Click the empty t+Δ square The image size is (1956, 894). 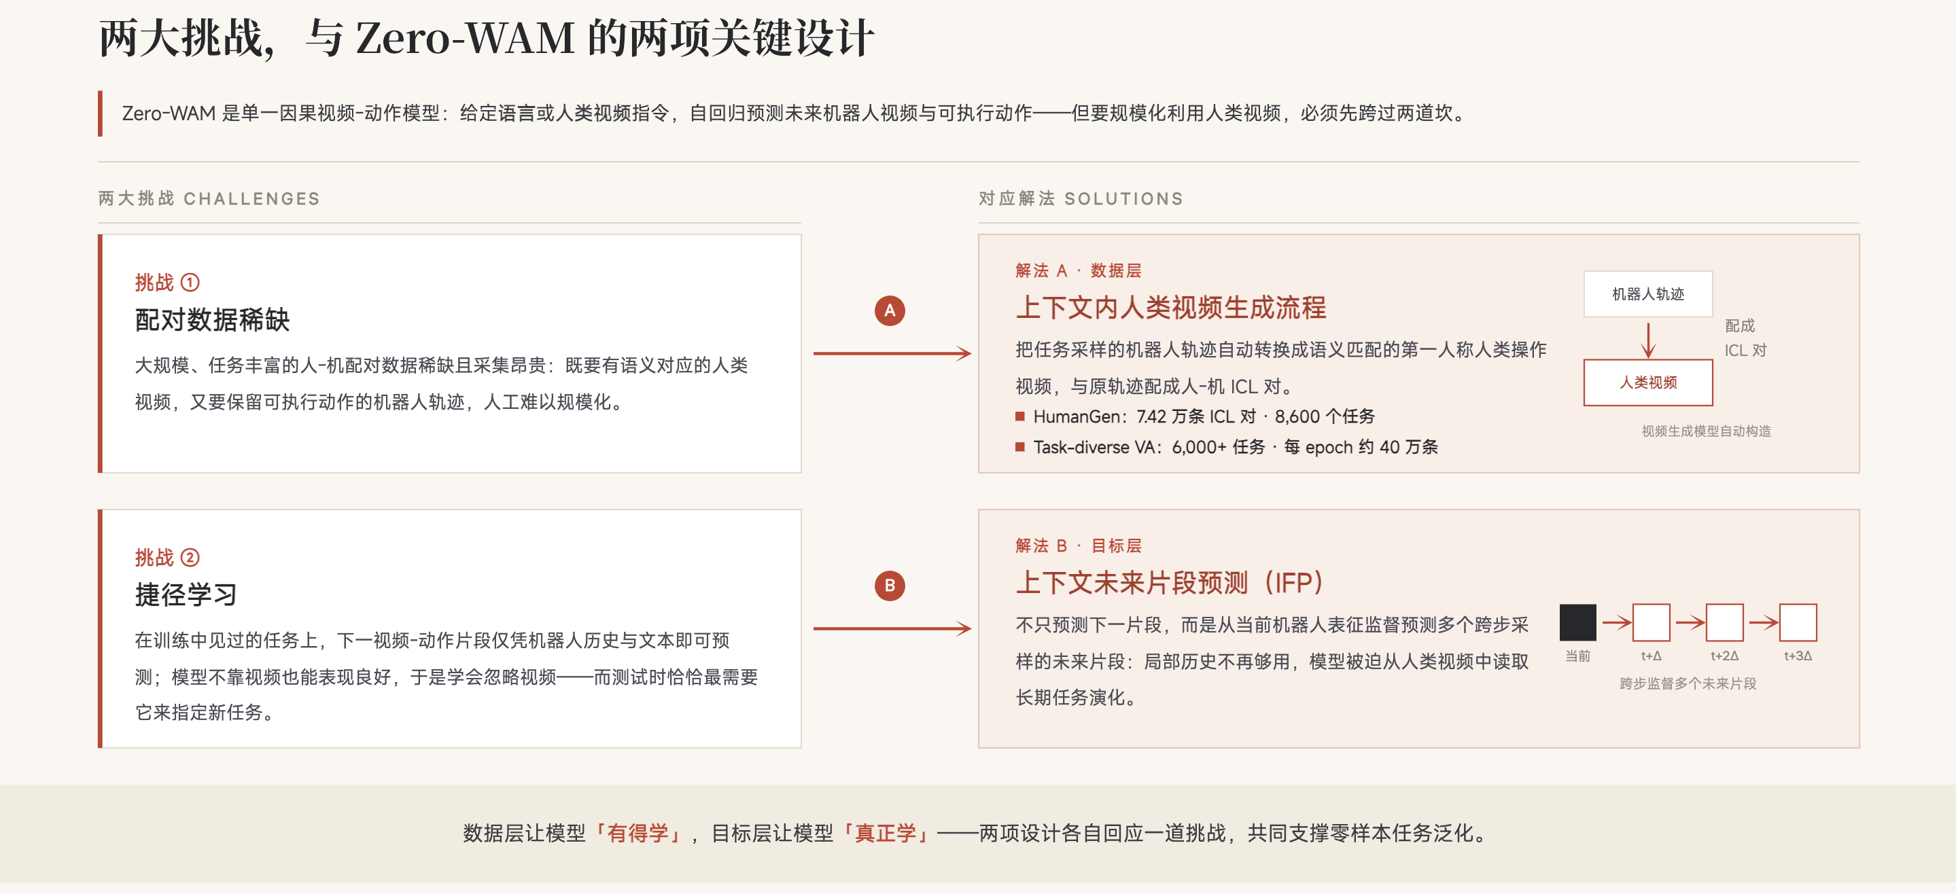pyautogui.click(x=1651, y=622)
